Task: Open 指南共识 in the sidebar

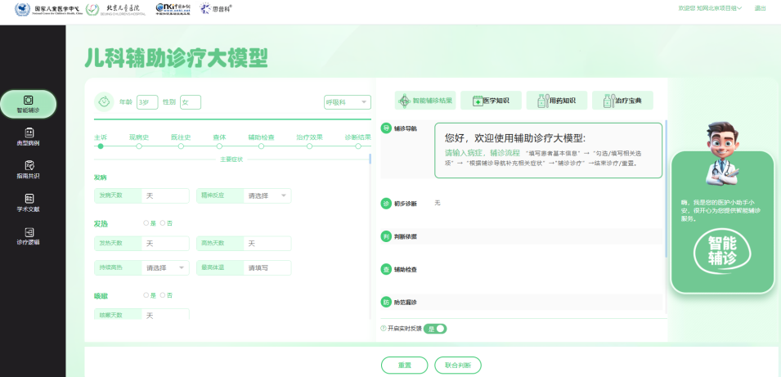Action: coord(28,169)
